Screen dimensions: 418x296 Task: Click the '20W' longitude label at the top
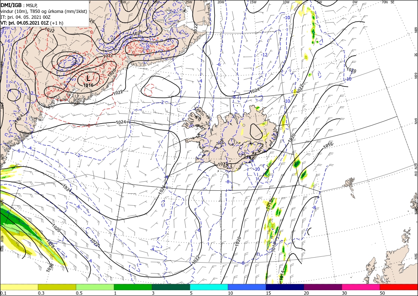220,2
